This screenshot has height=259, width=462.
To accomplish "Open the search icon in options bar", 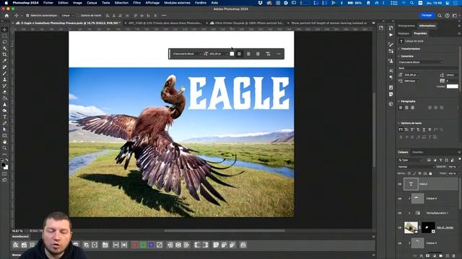I will click(x=440, y=15).
